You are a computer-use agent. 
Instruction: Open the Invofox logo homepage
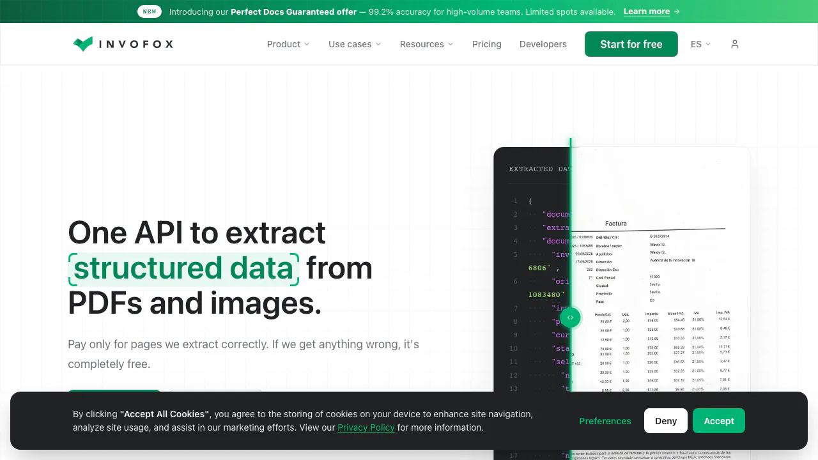[123, 44]
